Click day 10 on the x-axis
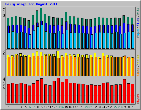 coord(45,107)
